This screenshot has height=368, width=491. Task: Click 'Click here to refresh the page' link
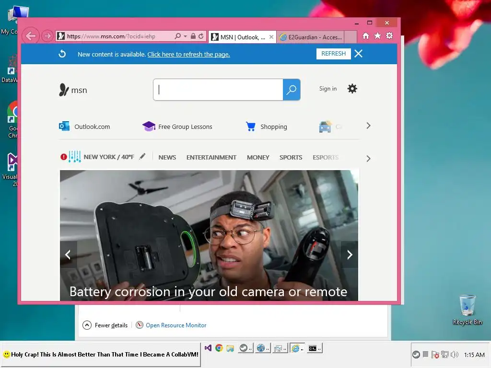pyautogui.click(x=188, y=55)
